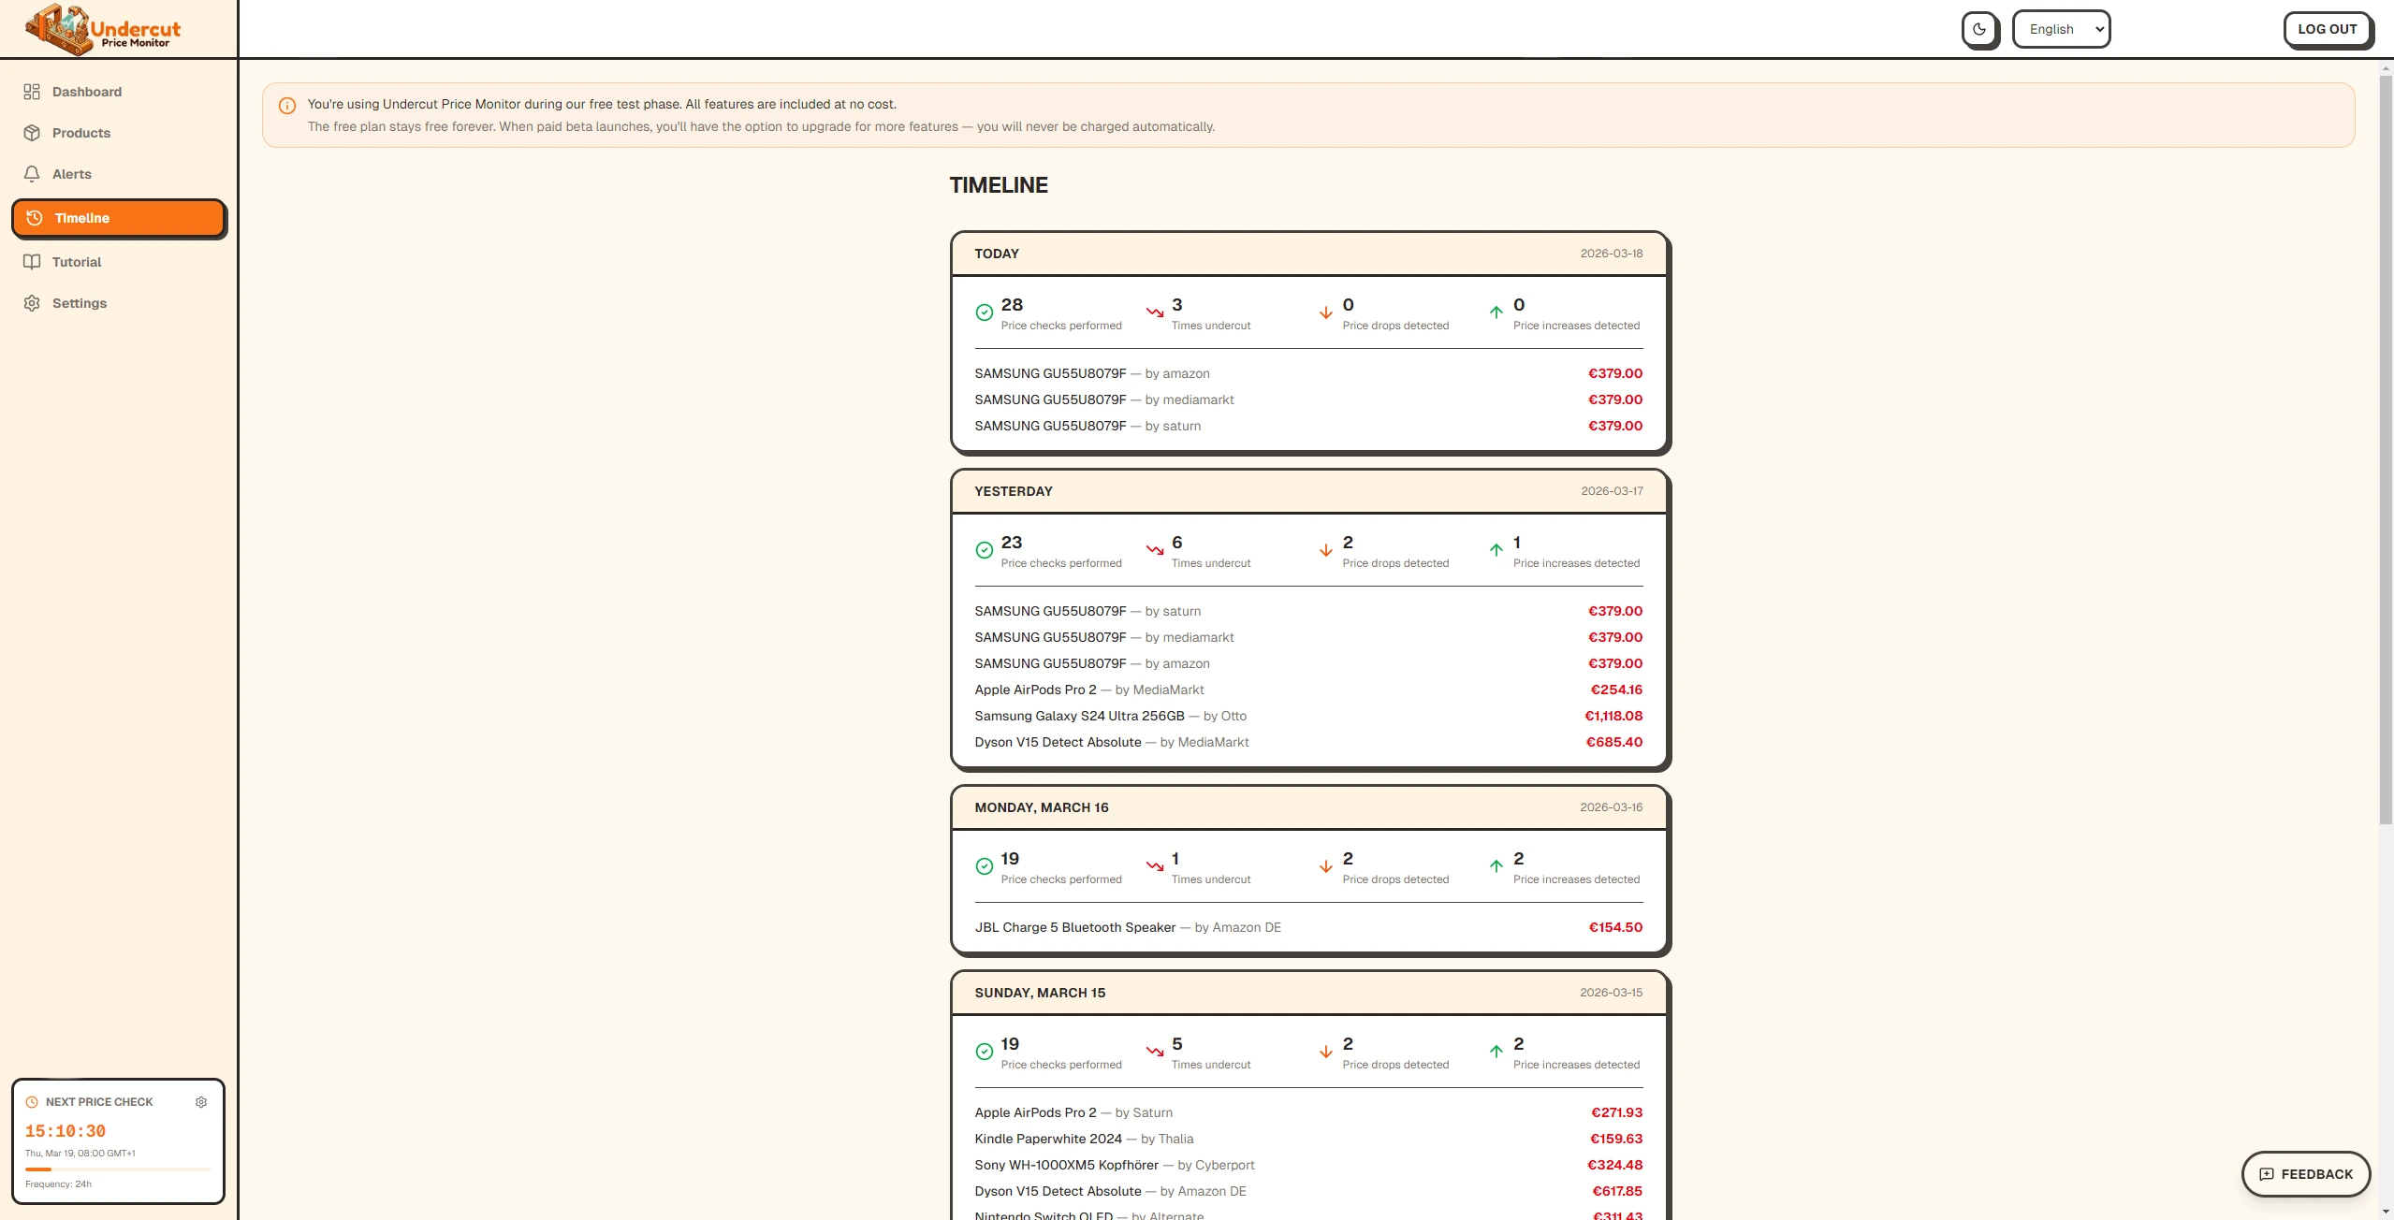Select the Timeline history icon

[33, 217]
